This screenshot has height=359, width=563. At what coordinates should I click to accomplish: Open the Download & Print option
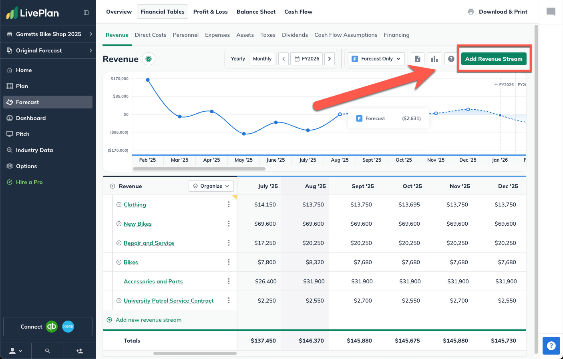(x=498, y=12)
